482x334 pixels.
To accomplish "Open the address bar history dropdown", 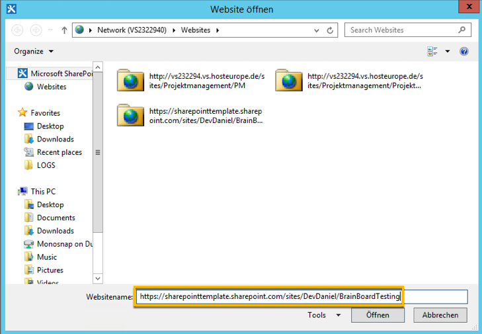I will 317,30.
